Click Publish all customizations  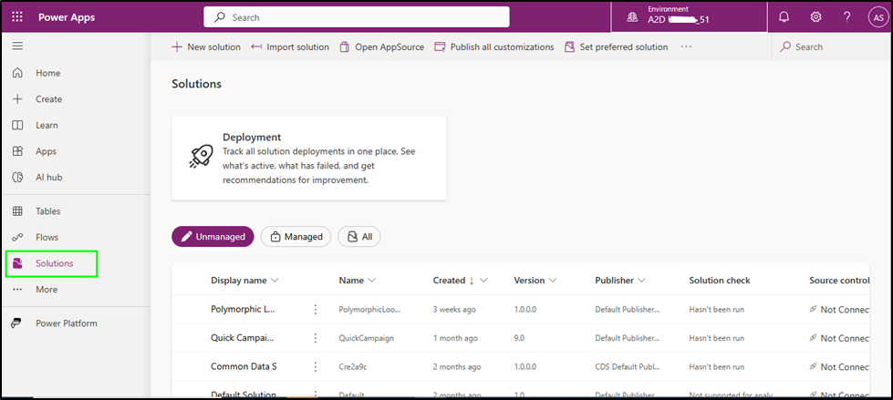coord(493,47)
